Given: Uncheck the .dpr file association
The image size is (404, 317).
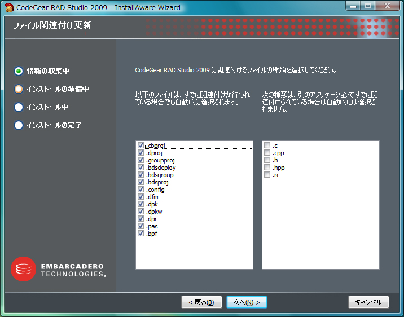Looking at the screenshot, I should coord(140,219).
